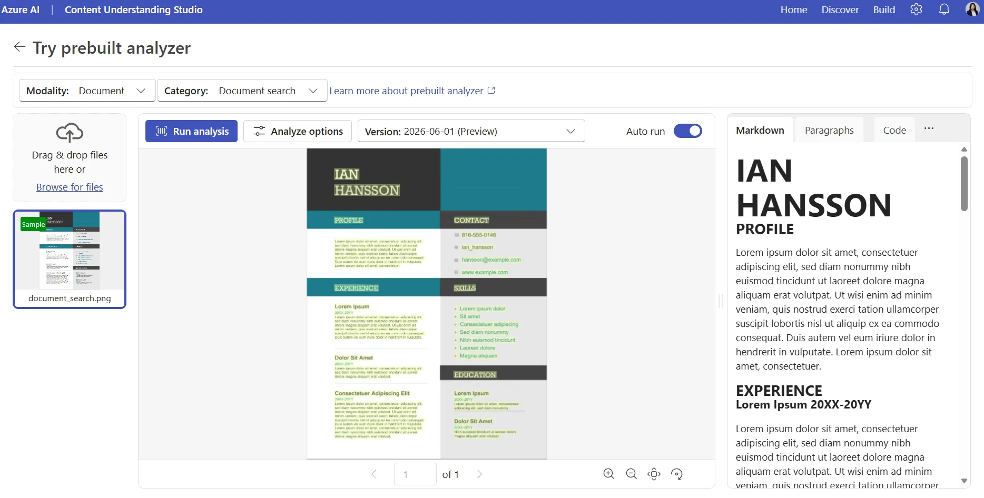Switch to the Markdown tab
Image resolution: width=984 pixels, height=498 pixels.
coord(760,130)
